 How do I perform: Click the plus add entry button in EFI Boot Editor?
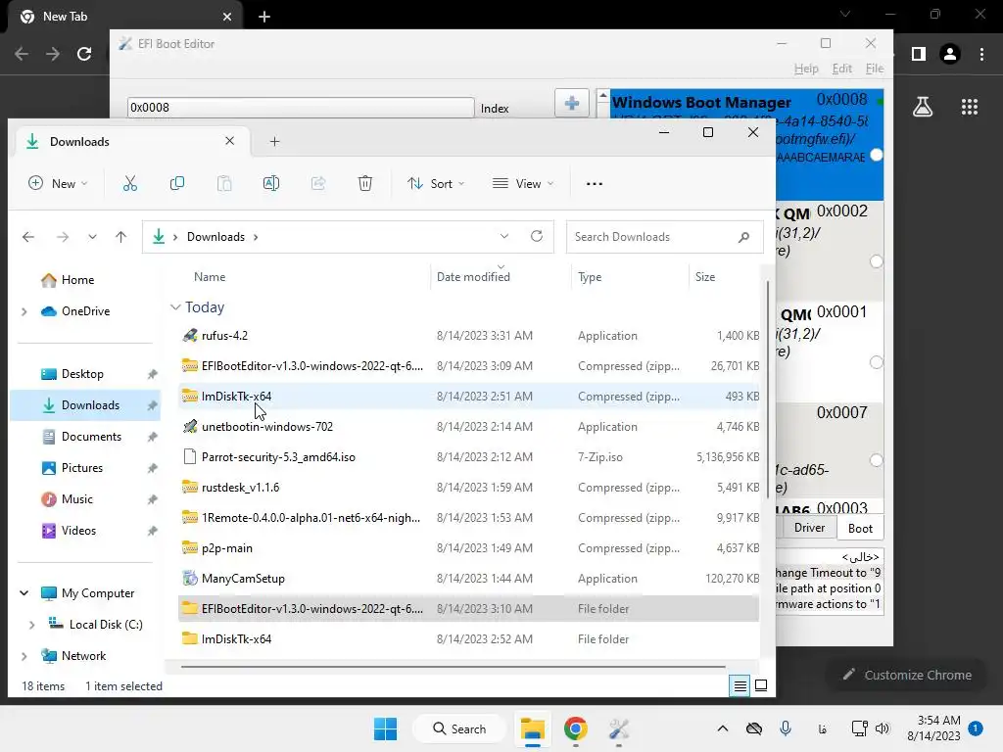pyautogui.click(x=572, y=103)
